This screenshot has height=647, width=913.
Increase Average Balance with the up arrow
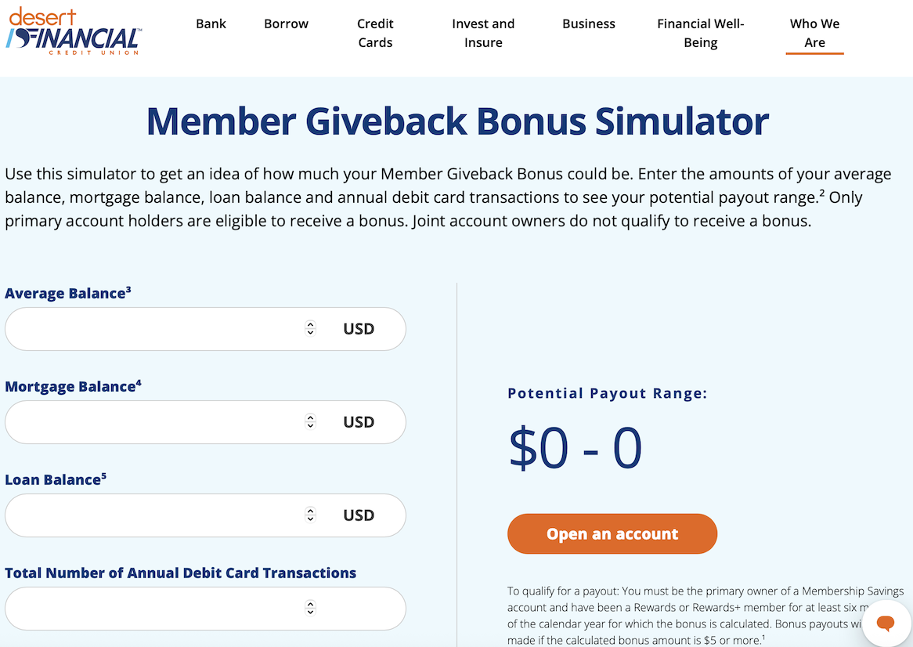coord(310,324)
